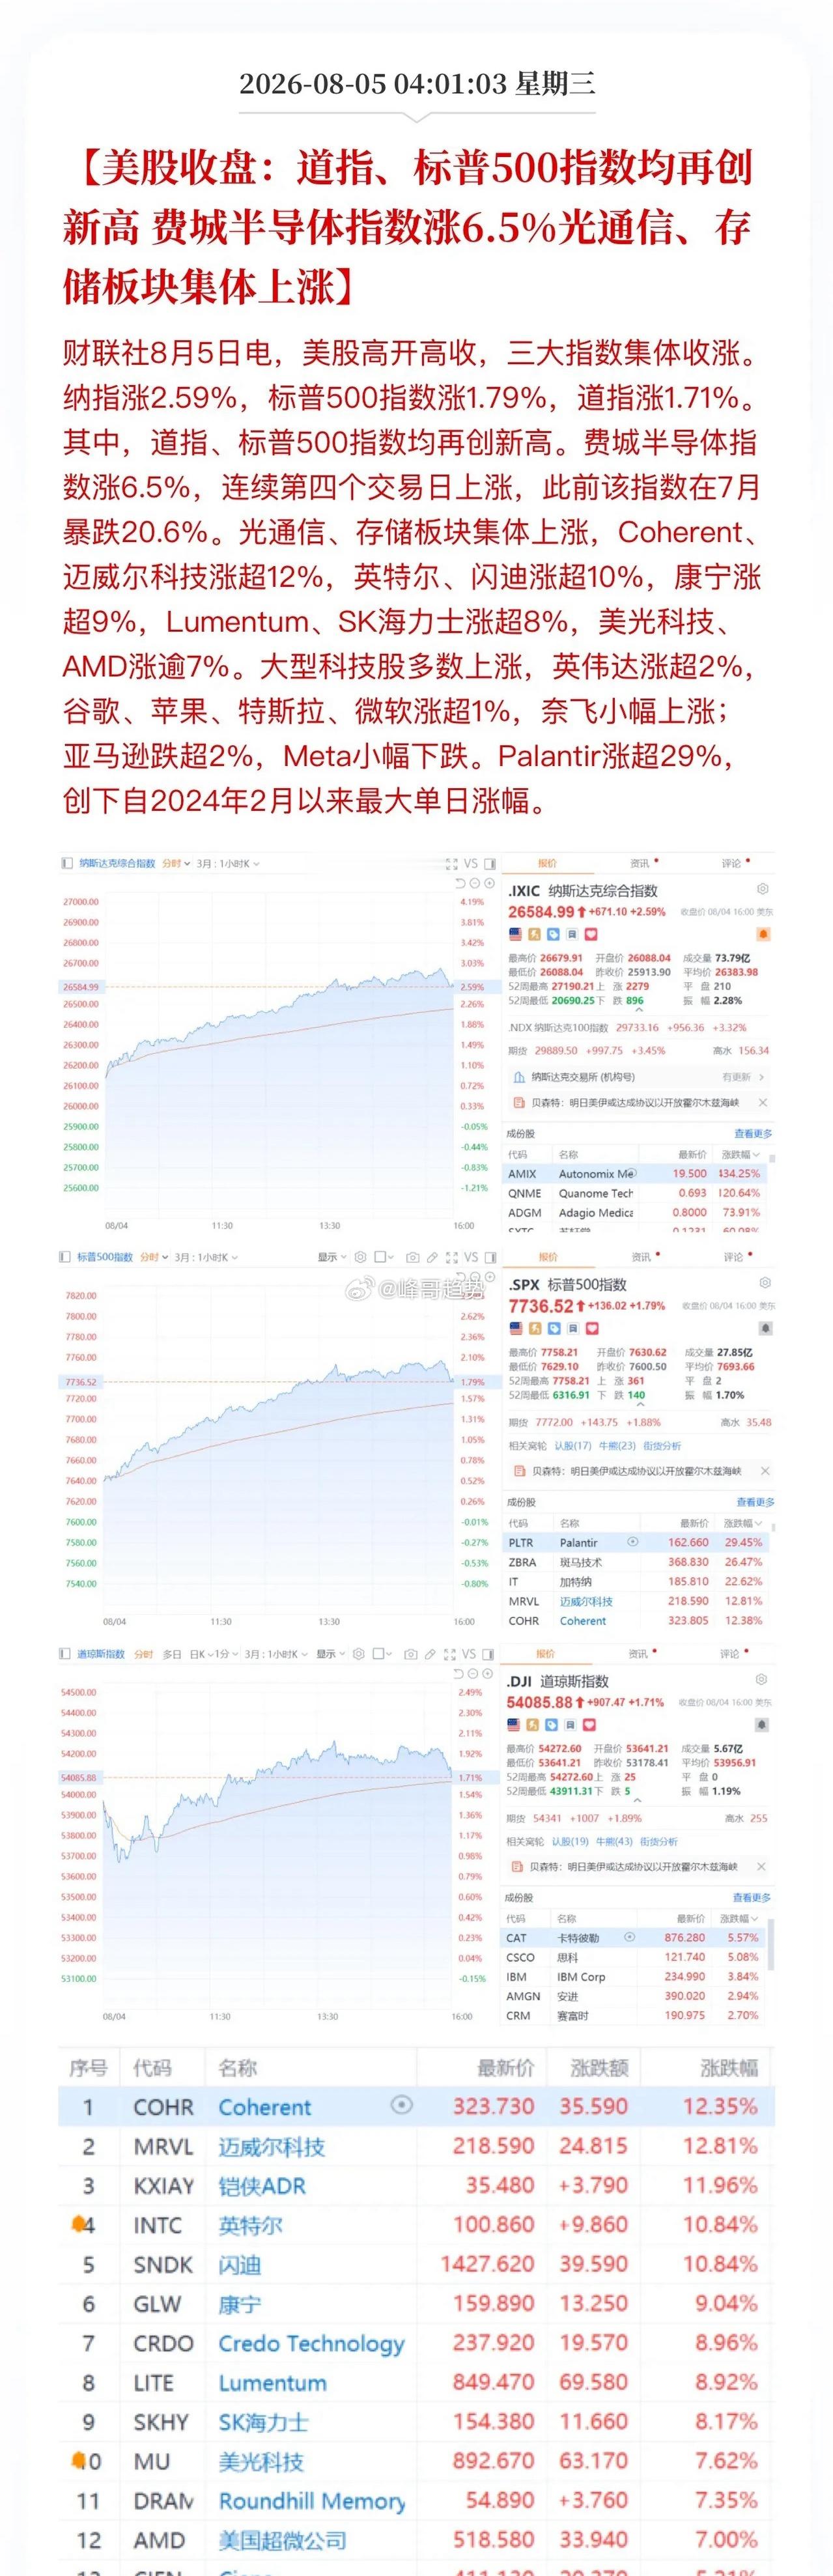Open 街货分析 link under S&P 500

662,1445
